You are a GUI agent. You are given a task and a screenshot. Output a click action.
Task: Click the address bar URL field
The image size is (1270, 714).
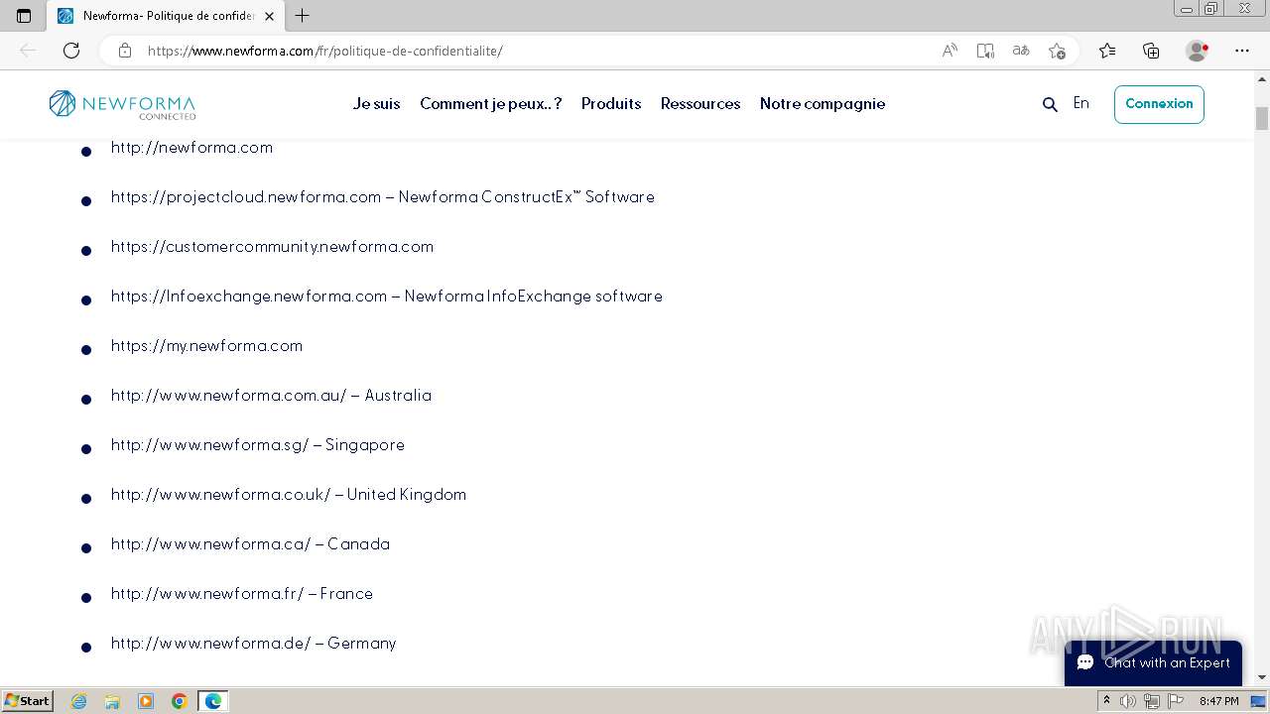pos(536,51)
